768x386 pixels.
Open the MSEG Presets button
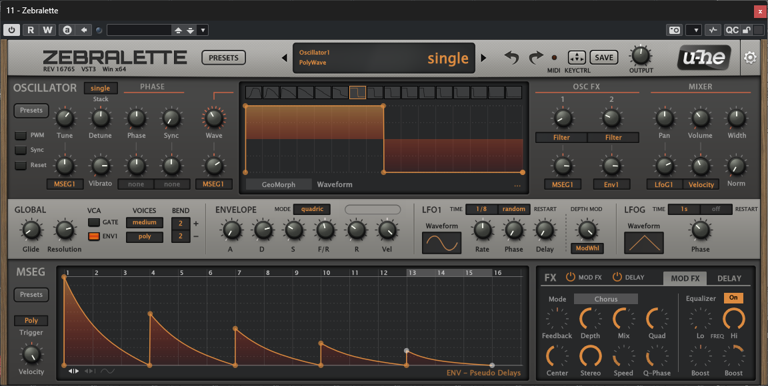[31, 295]
